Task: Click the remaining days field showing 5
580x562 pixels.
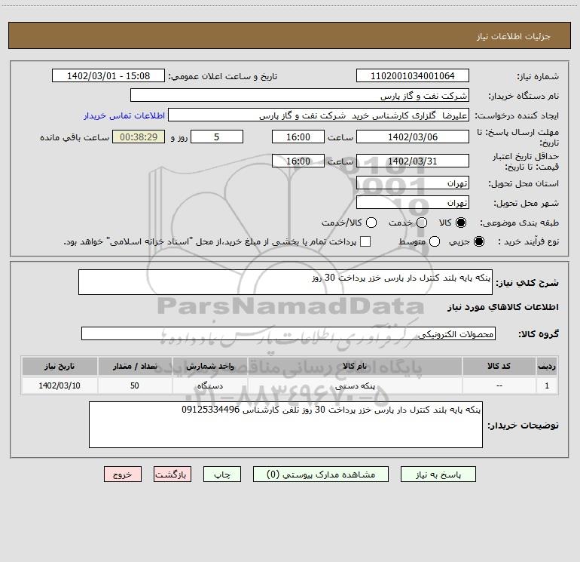Action: [x=217, y=137]
